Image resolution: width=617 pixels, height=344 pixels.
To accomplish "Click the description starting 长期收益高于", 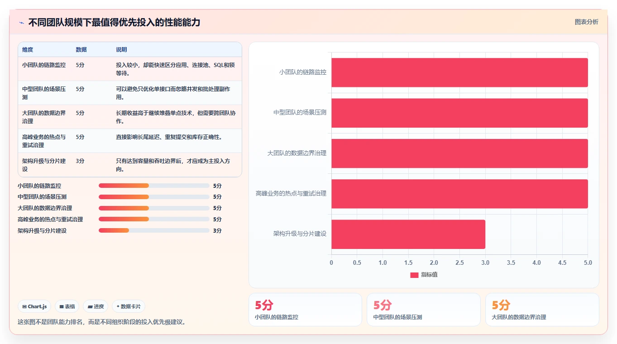I will click(176, 117).
